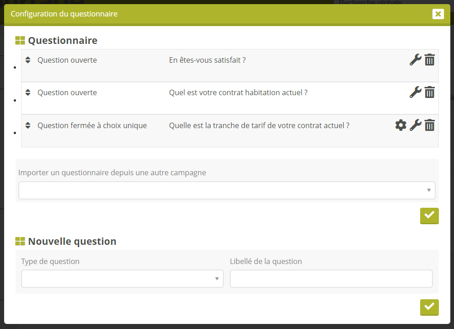
Task: Edit the 'En êtes-vous satisfait ?' question with wrench
Action: point(415,60)
